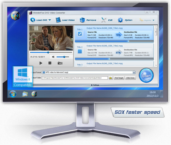The image size is (171, 145).
Task: Click the video seek bar handle
Action: pos(48,53)
